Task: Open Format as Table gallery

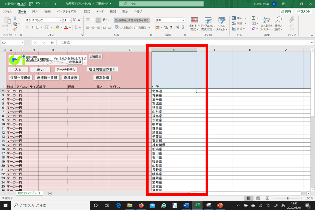Action: 208,24
